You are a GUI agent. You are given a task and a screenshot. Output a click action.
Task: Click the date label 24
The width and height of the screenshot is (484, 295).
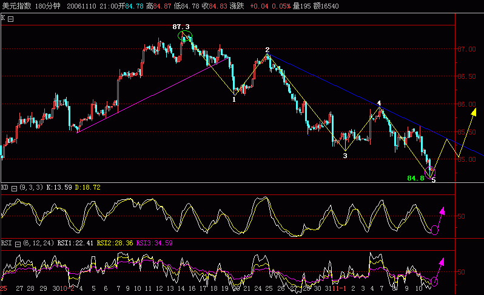[258, 288]
